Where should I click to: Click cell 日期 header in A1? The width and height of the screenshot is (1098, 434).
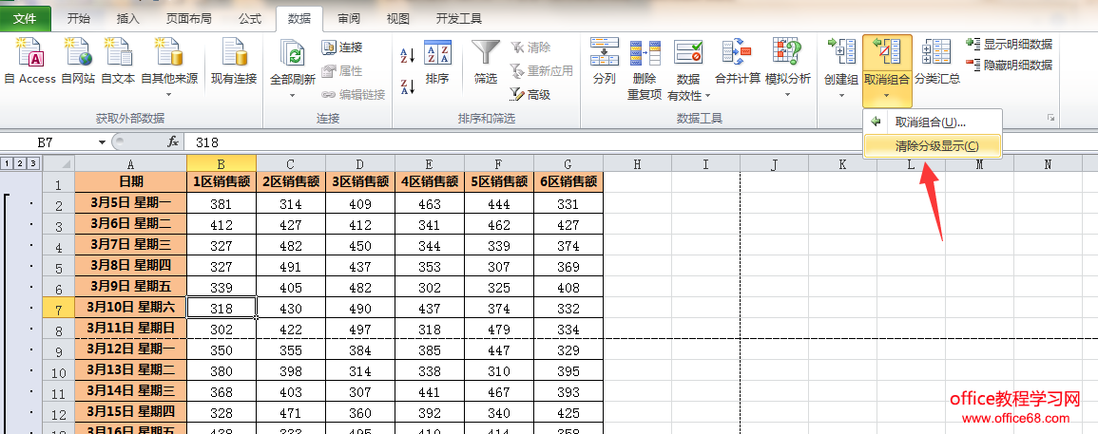[x=131, y=182]
